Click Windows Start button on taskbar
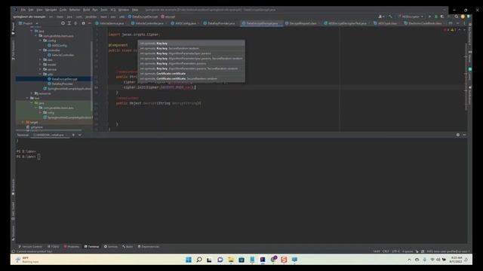The image size is (483, 271). 189,260
